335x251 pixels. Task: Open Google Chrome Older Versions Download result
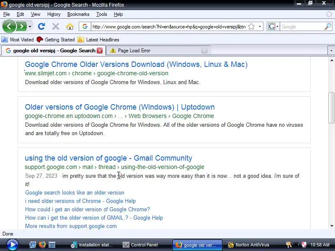point(136,64)
